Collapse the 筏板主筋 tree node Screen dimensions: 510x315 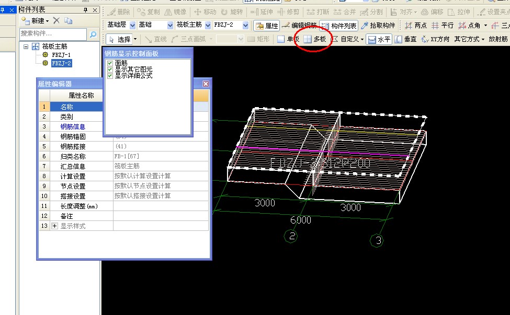point(26,47)
